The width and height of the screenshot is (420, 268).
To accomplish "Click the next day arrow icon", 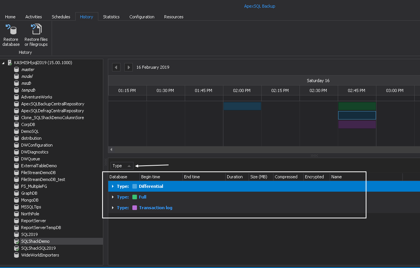I will (129, 67).
